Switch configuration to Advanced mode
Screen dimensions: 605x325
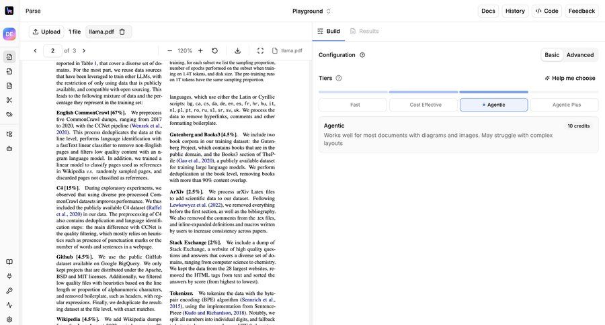[579, 55]
